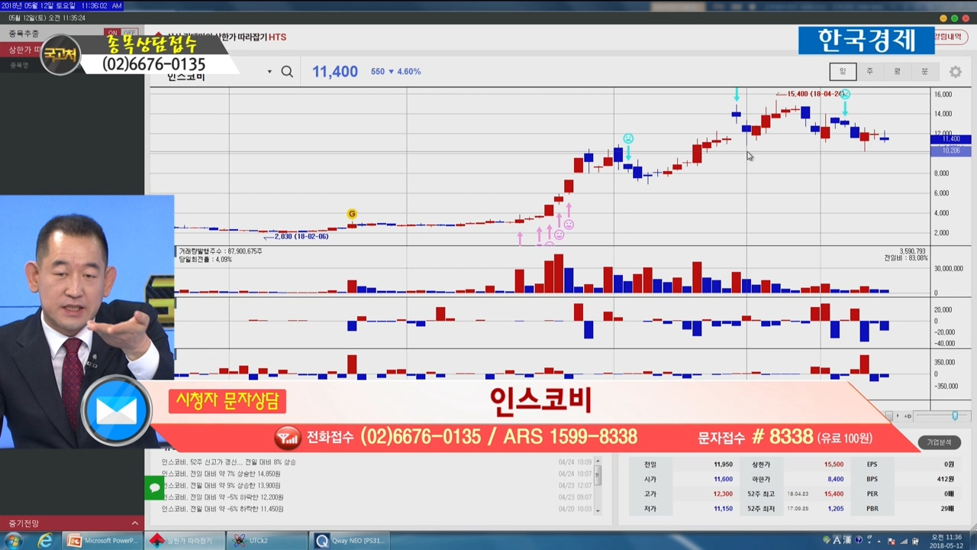Viewport: 977px width, 550px height.
Task: Click the Windows Start button
Action: coord(14,541)
